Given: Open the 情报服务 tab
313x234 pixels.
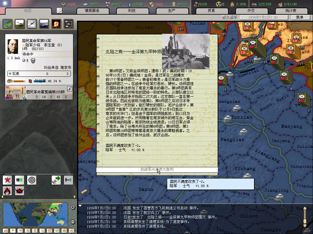Looking at the screenshot, I should pos(92,11).
